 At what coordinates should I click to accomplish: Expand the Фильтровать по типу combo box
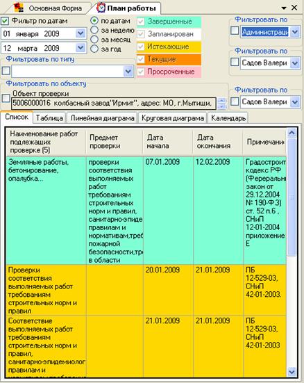[x=128, y=72]
